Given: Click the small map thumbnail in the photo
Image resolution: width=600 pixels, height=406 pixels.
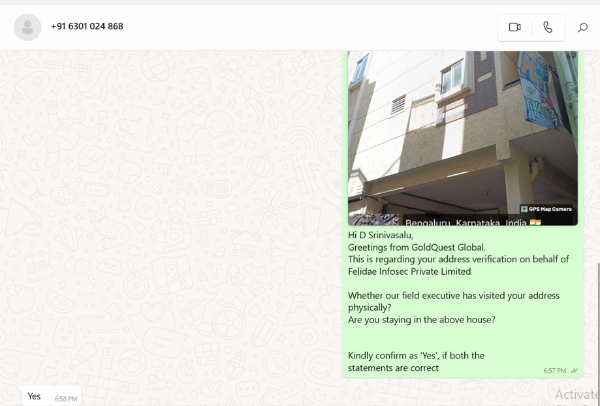Looking at the screenshot, I should tap(375, 220).
